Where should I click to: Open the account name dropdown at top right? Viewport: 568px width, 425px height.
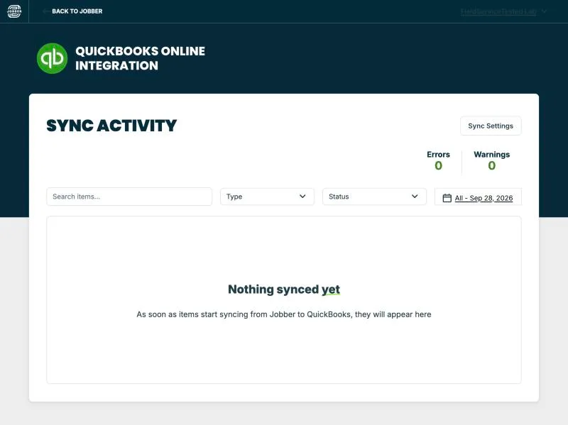(503, 11)
